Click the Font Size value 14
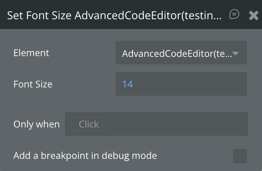The height and width of the screenshot is (171, 262). coord(127,84)
